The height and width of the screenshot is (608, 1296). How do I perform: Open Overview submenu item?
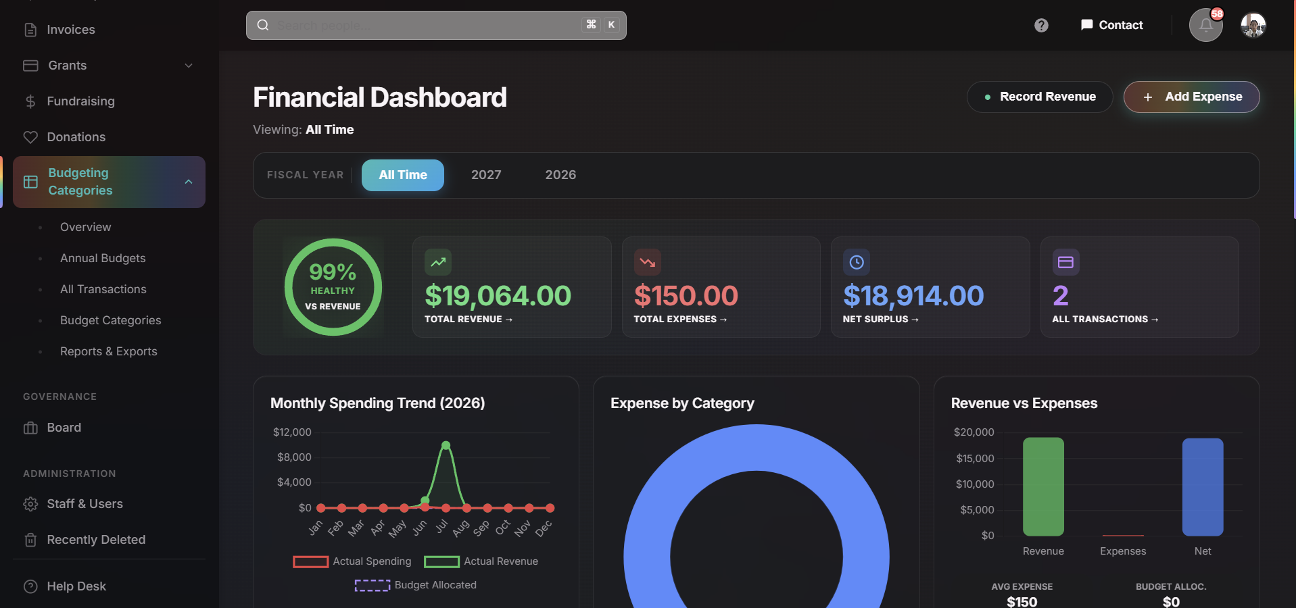pos(85,227)
